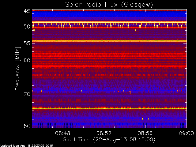Click the 55 frequency tick label
The image size is (196, 147).
click(x=27, y=43)
